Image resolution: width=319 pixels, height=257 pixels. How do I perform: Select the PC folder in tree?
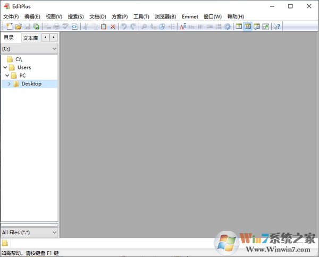pos(22,75)
